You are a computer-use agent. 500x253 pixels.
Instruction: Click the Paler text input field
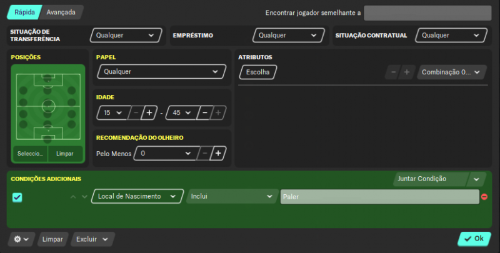coord(380,197)
